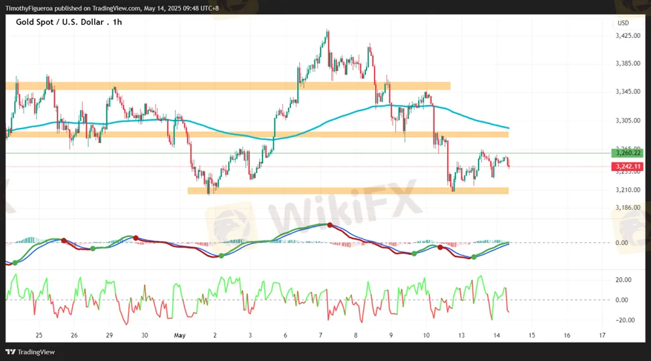The width and height of the screenshot is (651, 361).
Task: Click the 'May' label on the time axis
Action: [x=180, y=335]
